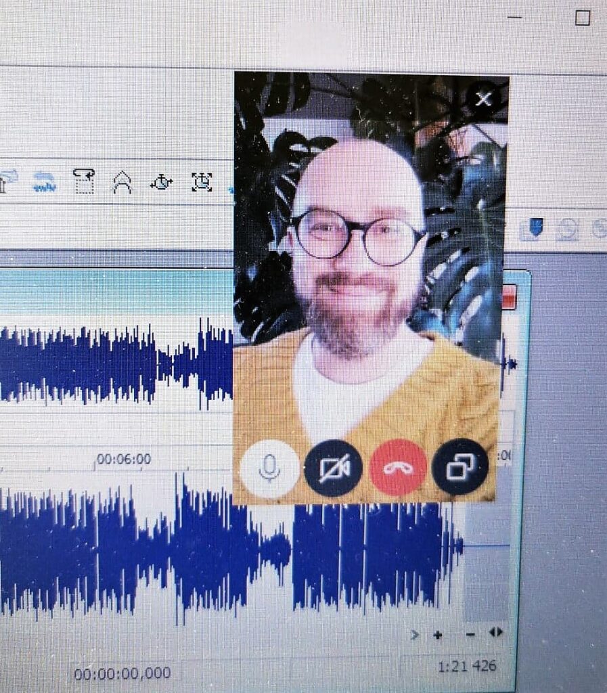Click the blue marker flag toolbar icon
This screenshot has width=607, height=693.
tap(535, 227)
